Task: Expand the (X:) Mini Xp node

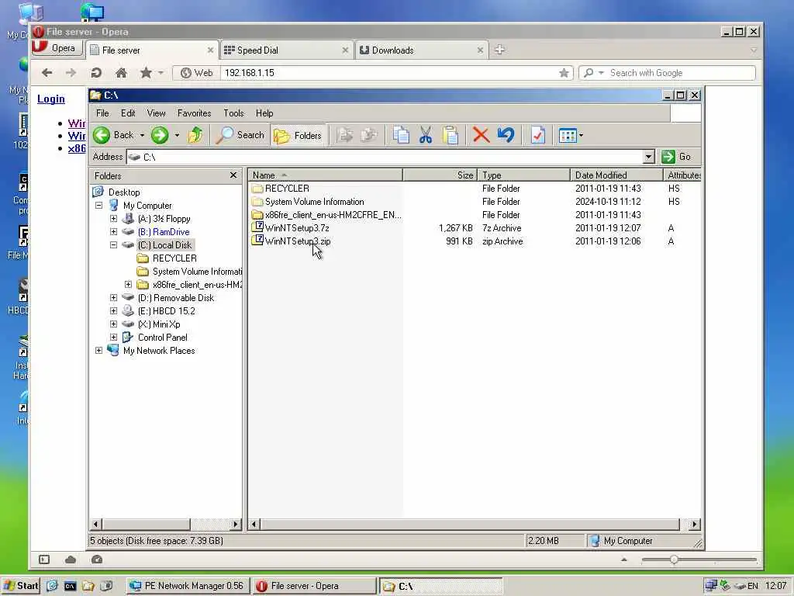Action: click(x=113, y=324)
